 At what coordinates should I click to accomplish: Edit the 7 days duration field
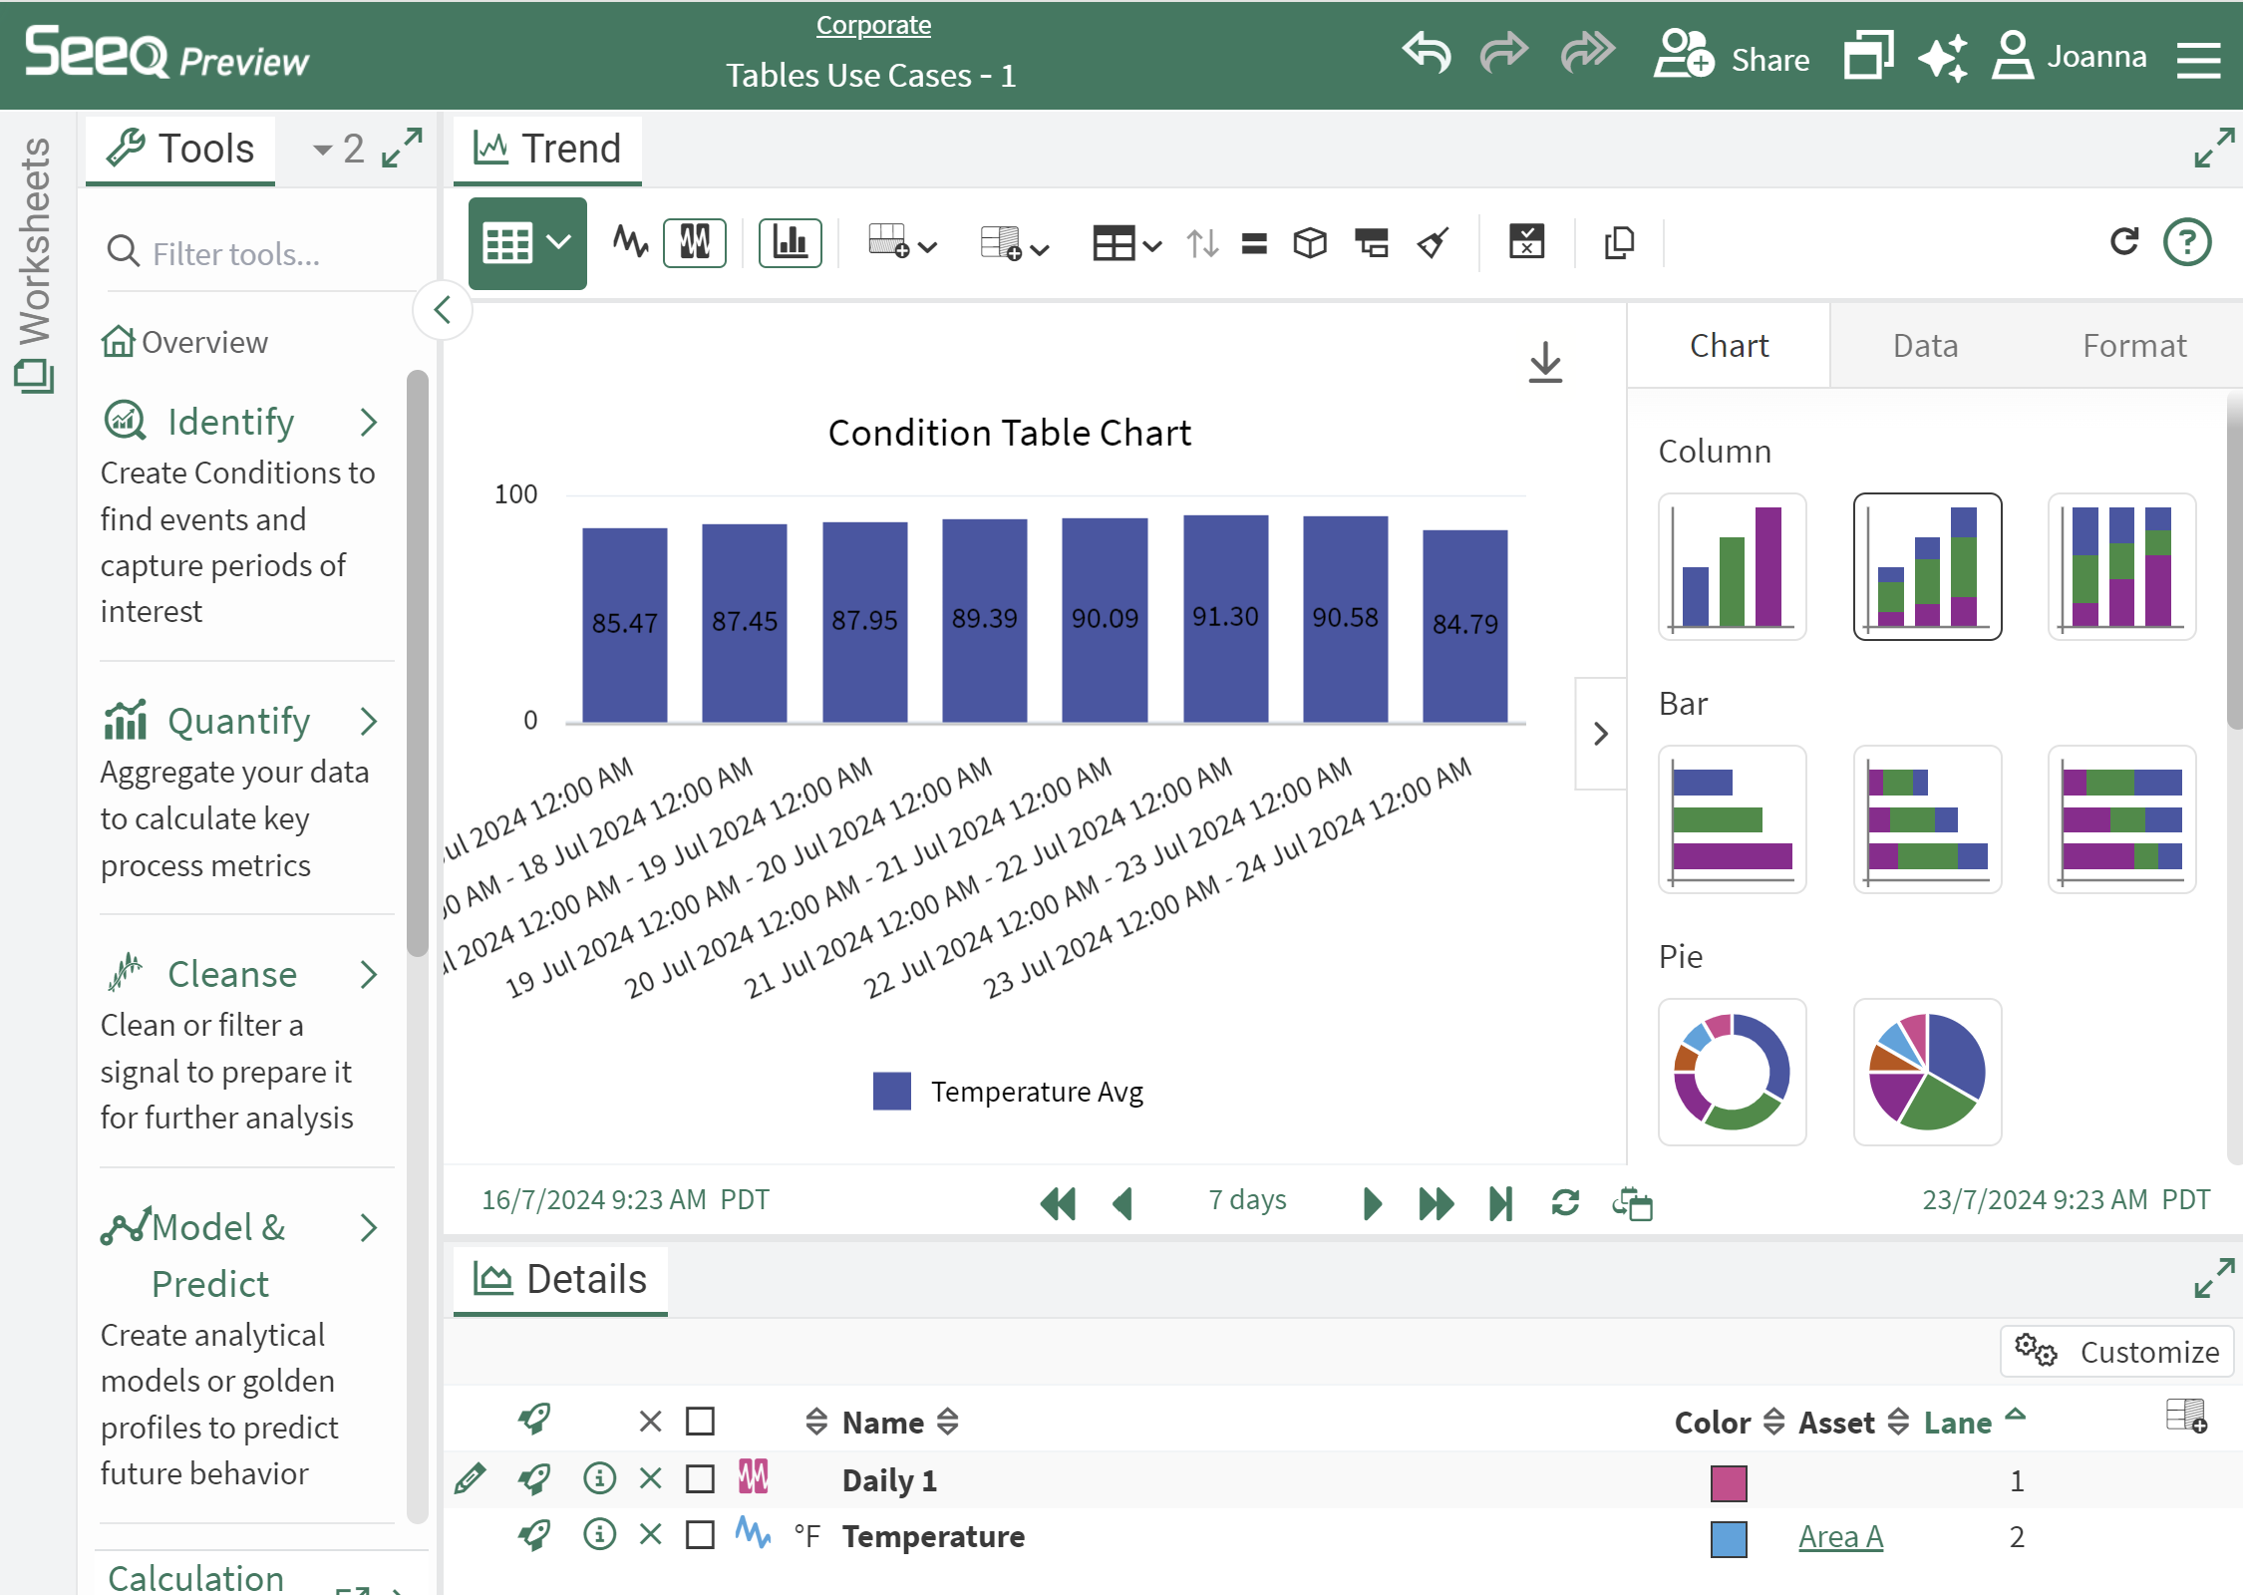(1247, 1199)
